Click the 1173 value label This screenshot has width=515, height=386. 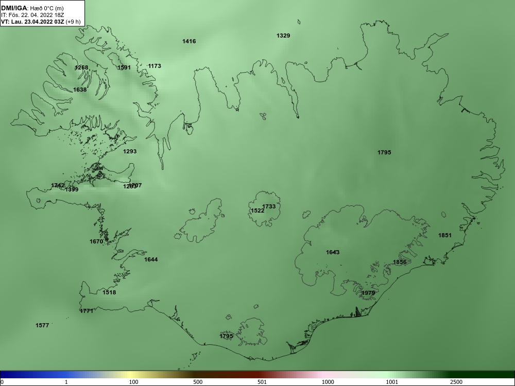(154, 66)
